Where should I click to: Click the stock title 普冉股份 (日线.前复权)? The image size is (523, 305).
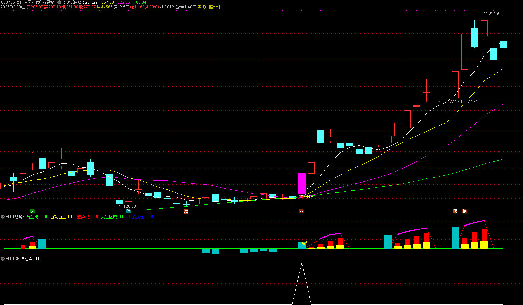tap(35, 2)
